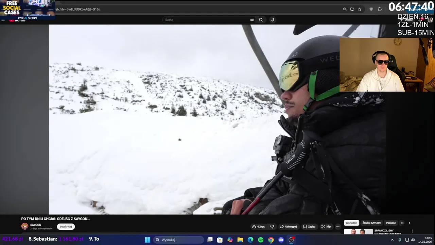Select the Źródło: SAYGON filter chip
The width and height of the screenshot is (435, 245).
(x=371, y=223)
